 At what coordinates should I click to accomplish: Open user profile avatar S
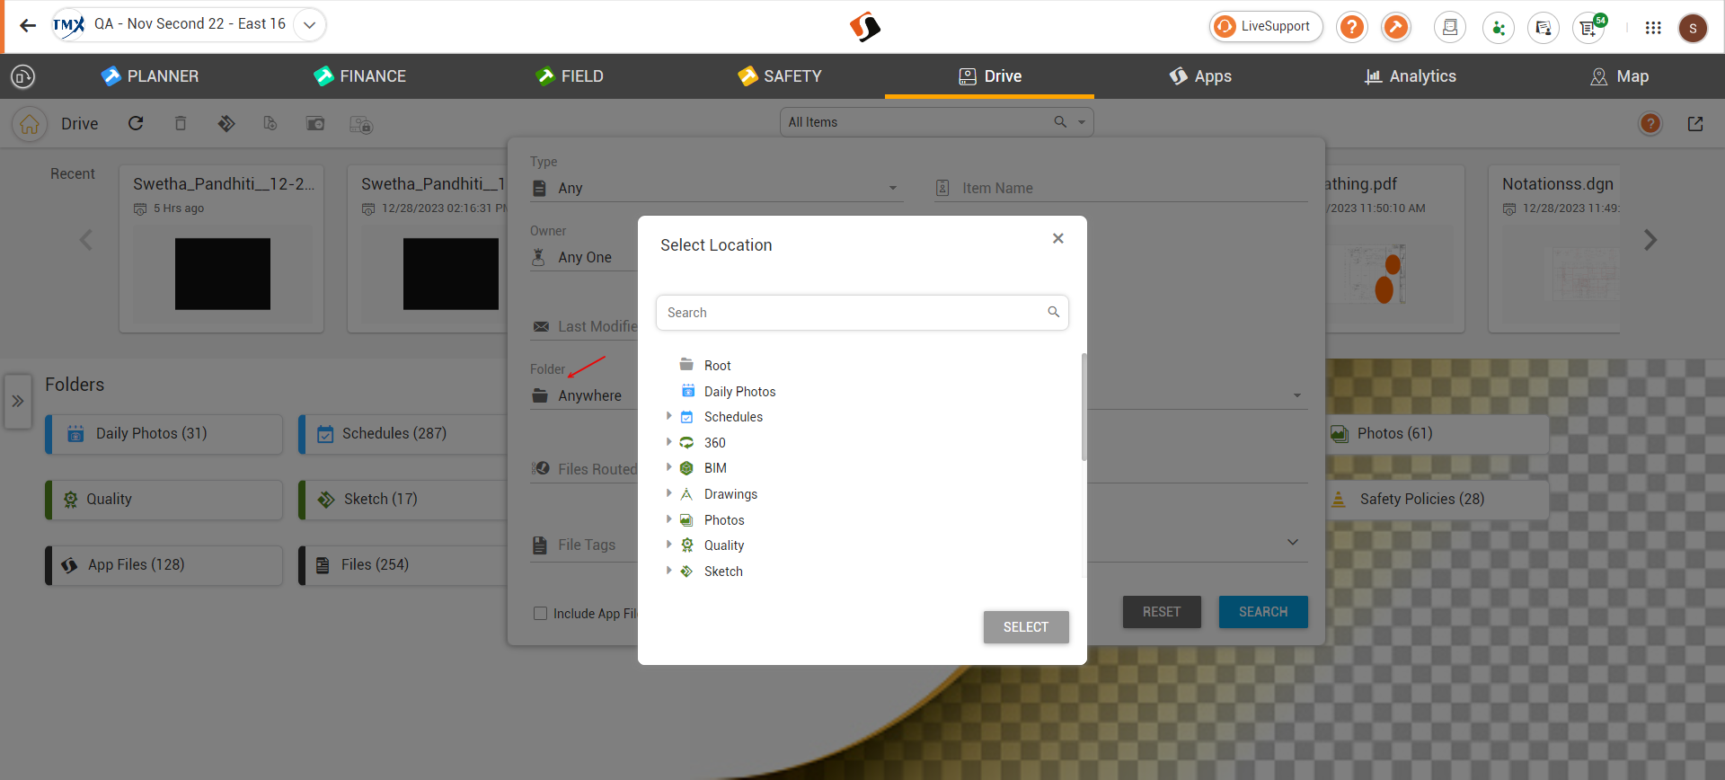pyautogui.click(x=1693, y=28)
